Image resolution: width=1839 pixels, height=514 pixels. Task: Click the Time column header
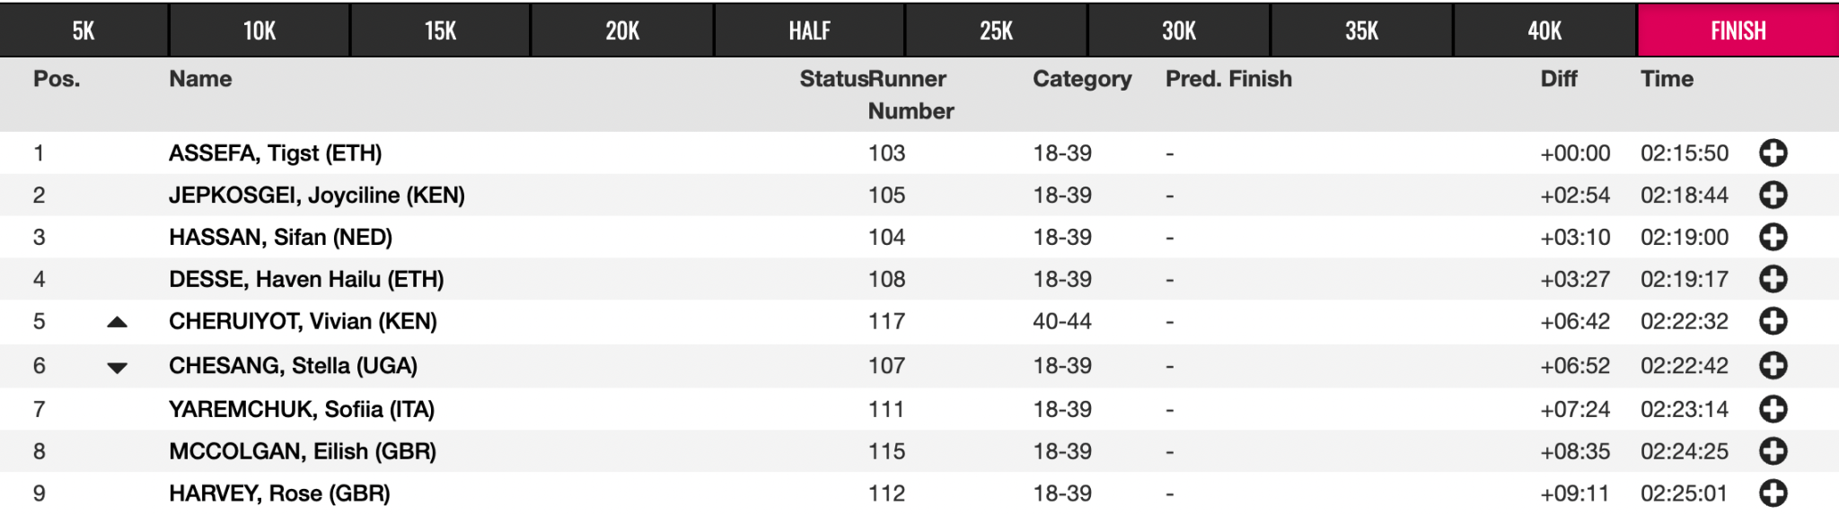pos(1667,79)
